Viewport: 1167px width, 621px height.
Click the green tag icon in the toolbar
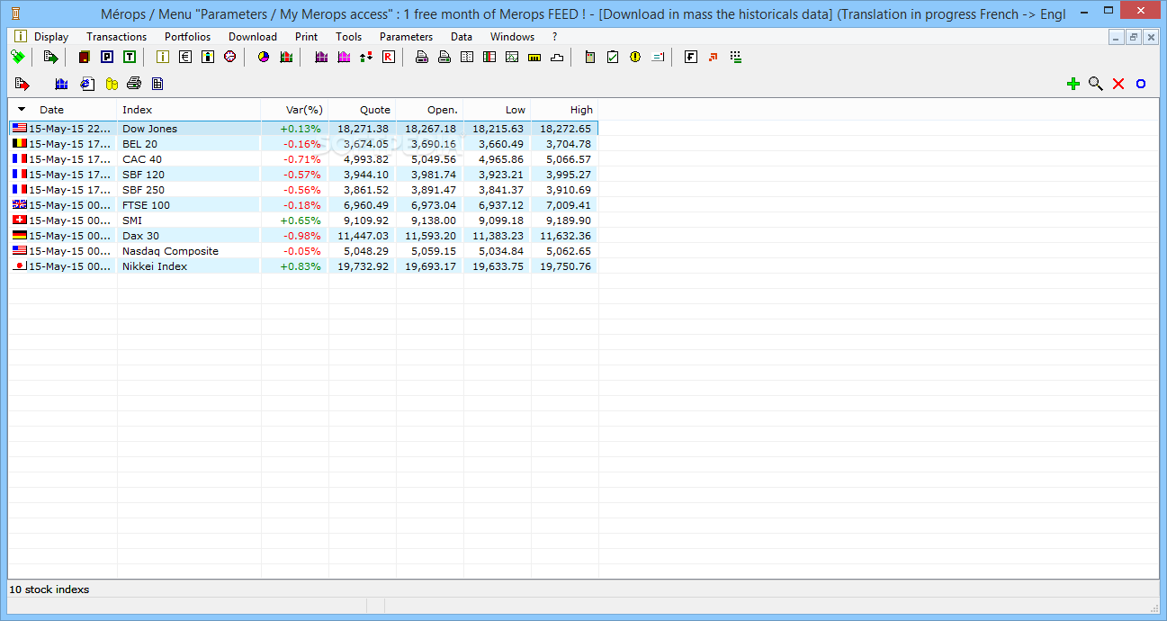17,57
